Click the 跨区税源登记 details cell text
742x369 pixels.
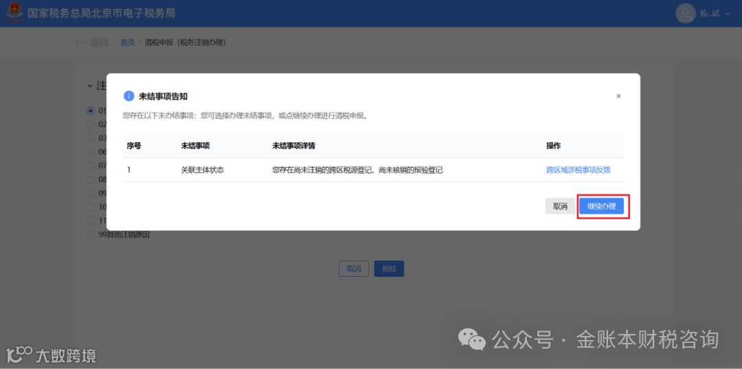pos(357,170)
